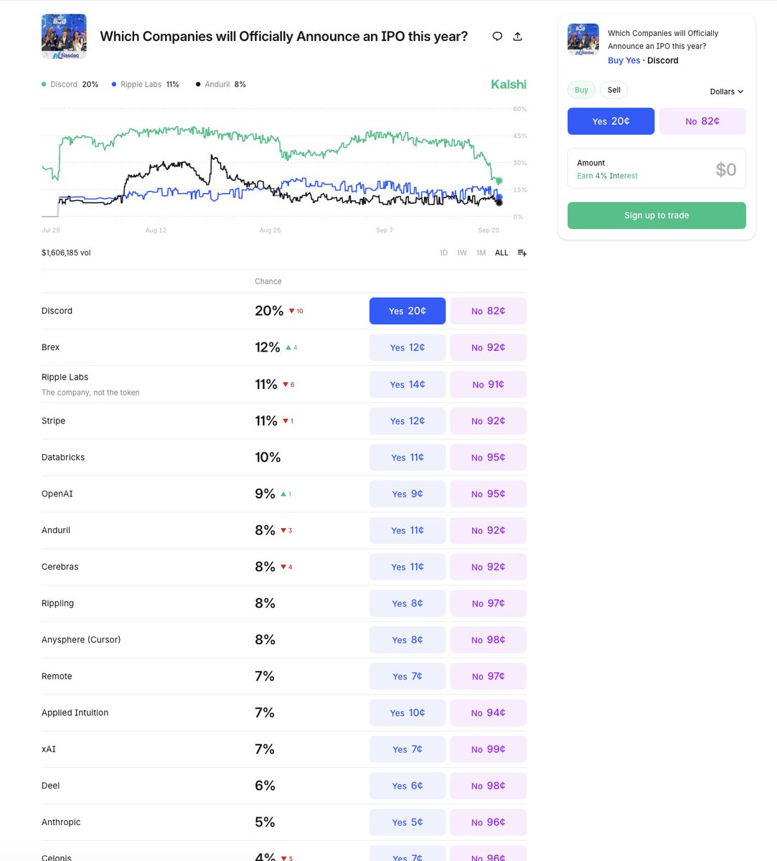Click the green Discord legend dot
Viewport: 777px width, 861px height.
pyautogui.click(x=44, y=85)
